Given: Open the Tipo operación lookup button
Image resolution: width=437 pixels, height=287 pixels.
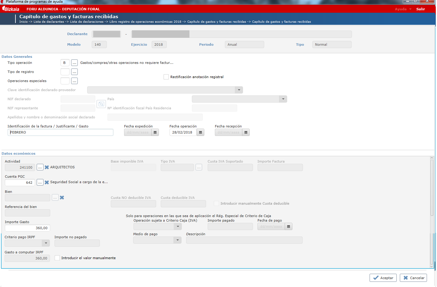Looking at the screenshot, I should pyautogui.click(x=74, y=63).
